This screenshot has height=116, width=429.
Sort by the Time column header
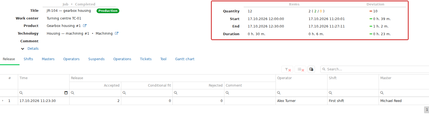44,82
